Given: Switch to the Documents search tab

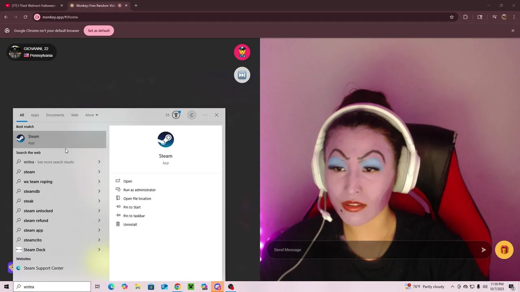Looking at the screenshot, I should 55,115.
